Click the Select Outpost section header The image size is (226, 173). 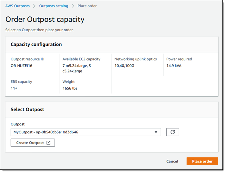(27, 110)
